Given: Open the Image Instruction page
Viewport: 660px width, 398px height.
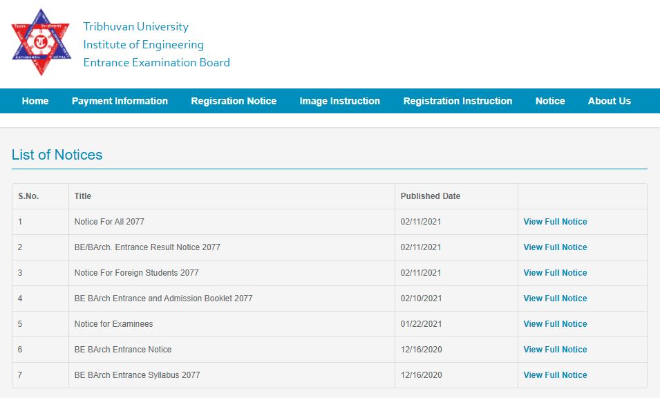Looking at the screenshot, I should click(339, 101).
